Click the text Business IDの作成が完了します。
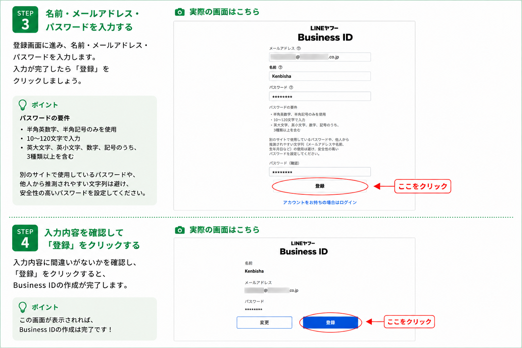The width and height of the screenshot is (522, 348). click(x=71, y=285)
